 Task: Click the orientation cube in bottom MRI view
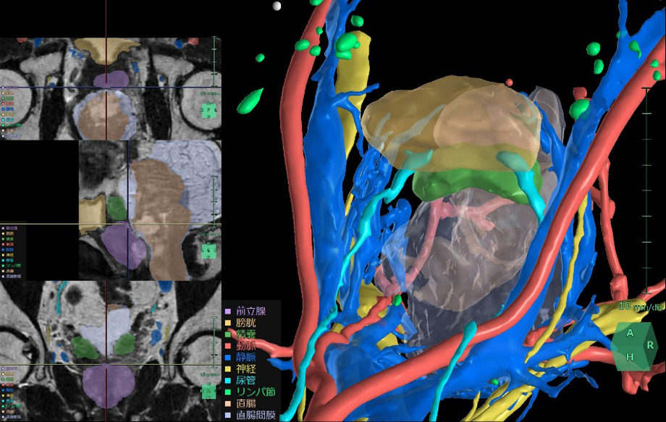[x=208, y=392]
